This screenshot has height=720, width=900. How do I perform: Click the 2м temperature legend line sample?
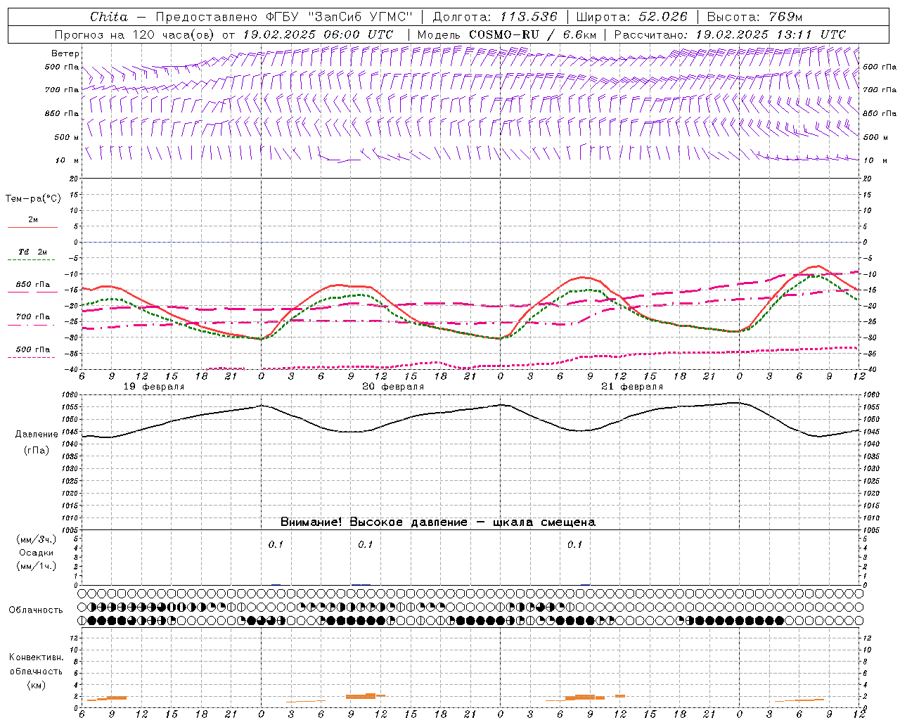pos(32,228)
